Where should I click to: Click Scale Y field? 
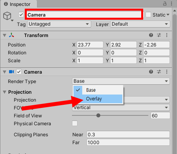(124, 61)
